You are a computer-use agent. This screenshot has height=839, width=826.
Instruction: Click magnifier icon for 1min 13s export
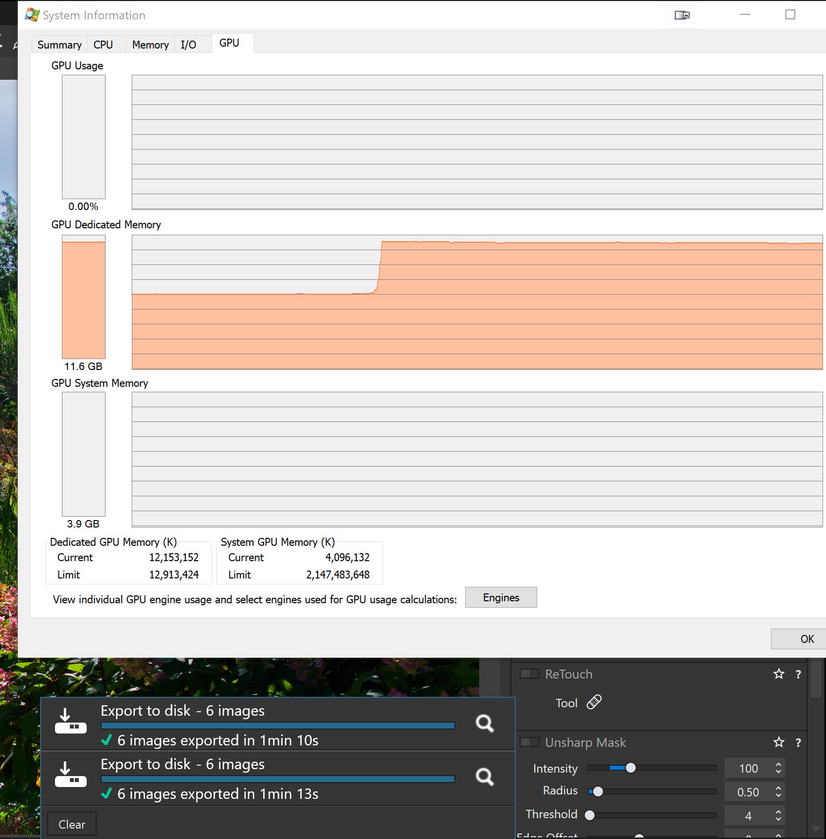(484, 777)
